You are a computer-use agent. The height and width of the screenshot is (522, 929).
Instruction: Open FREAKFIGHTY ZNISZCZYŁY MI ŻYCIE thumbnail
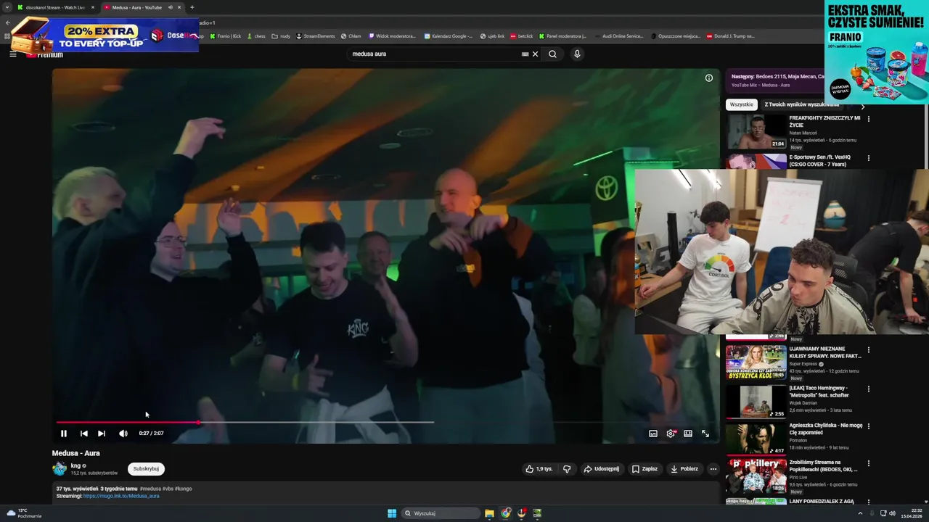click(x=756, y=131)
